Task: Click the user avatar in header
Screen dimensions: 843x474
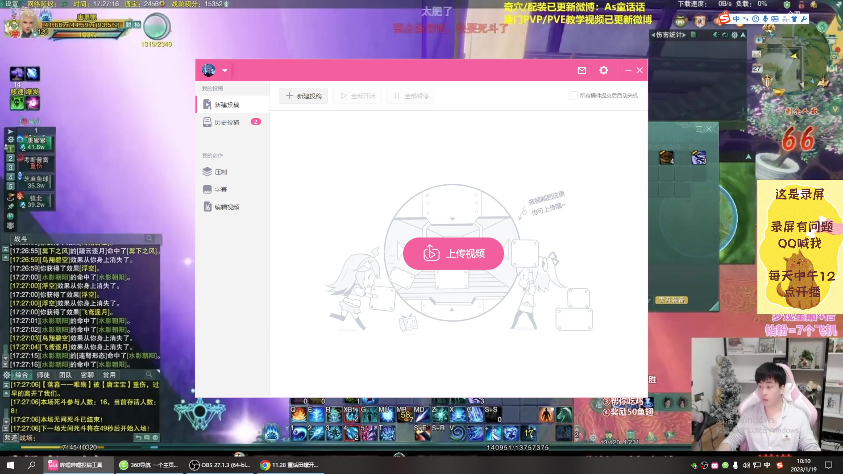Action: 208,70
